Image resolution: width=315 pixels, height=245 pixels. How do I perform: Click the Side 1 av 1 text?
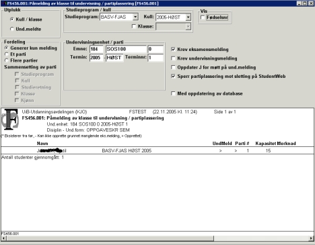pyautogui.click(x=225, y=112)
